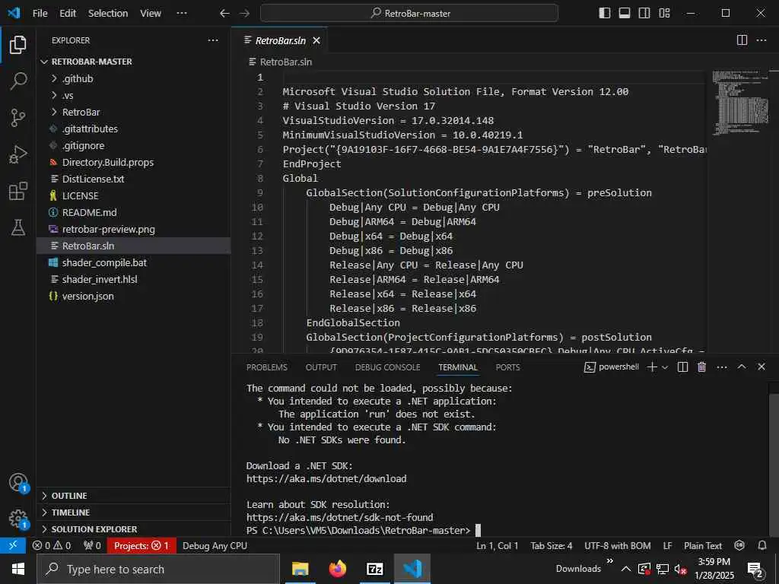Show more menus via title bar ellipsis
The image size is (779, 584).
coord(182,14)
